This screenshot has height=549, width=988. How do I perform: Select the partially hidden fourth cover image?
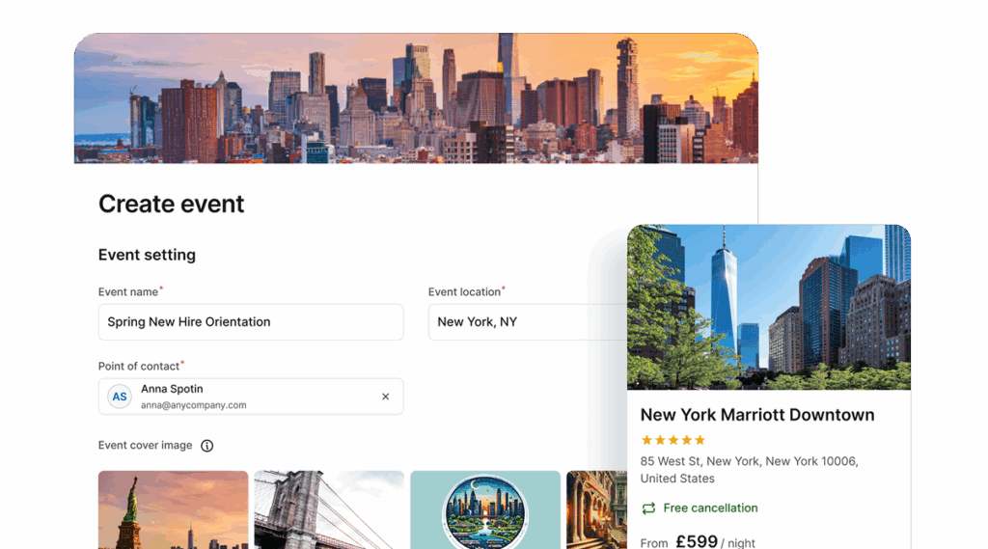coord(596,509)
